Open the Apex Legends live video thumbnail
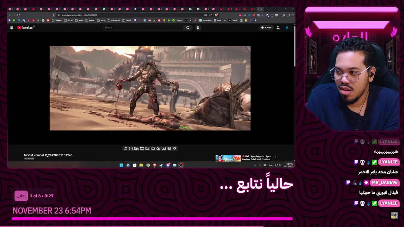Image resolution: width=404 pixels, height=227 pixels. click(x=228, y=158)
